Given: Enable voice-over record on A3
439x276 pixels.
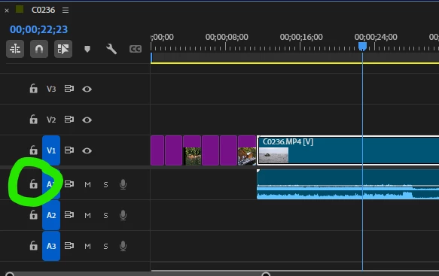Looking at the screenshot, I should coord(123,246).
